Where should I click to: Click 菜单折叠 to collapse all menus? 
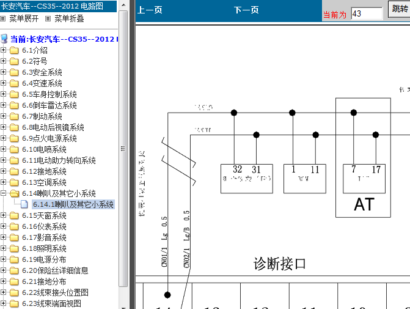(69, 18)
